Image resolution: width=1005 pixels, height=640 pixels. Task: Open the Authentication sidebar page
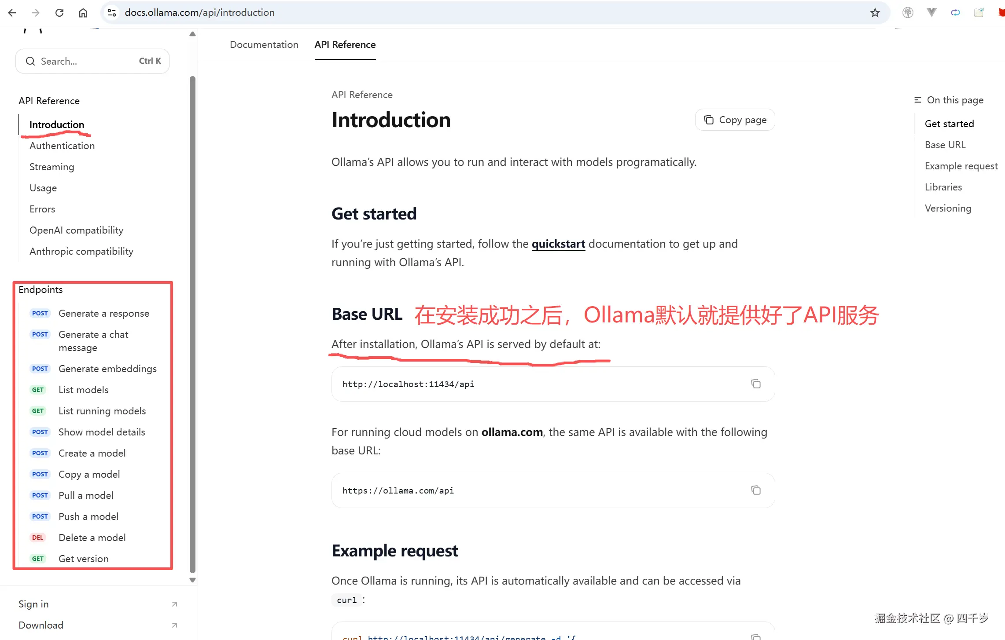click(62, 146)
